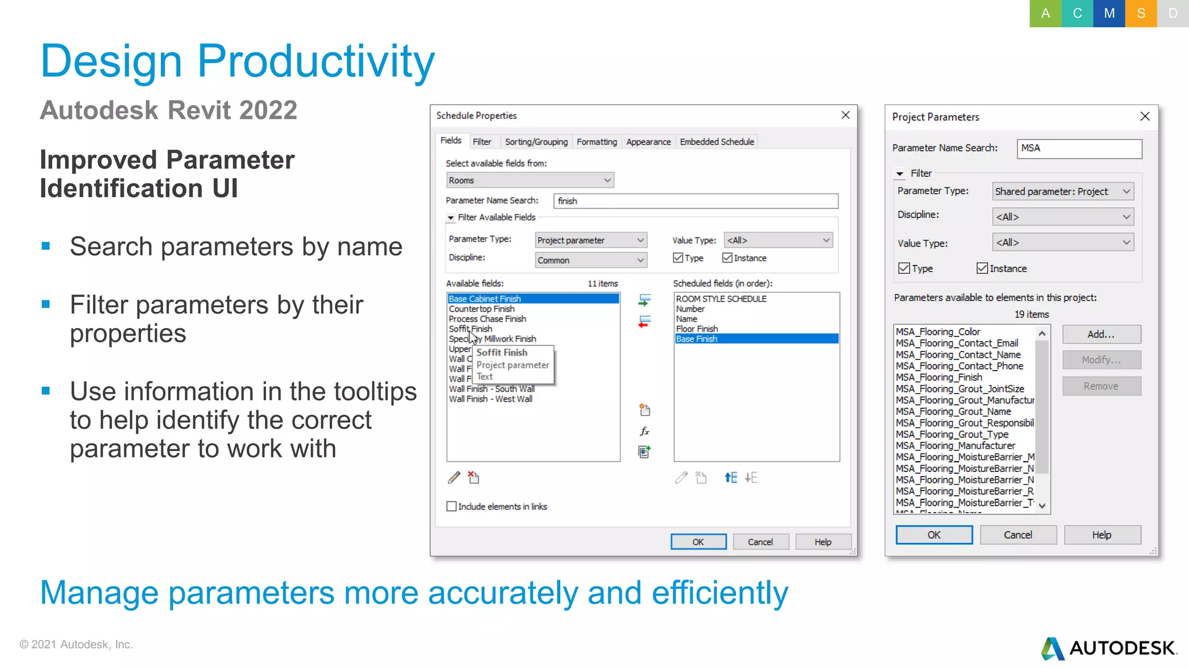The width and height of the screenshot is (1189, 668).
Task: Toggle Instance checkbox in Schedule Properties
Action: pos(727,257)
